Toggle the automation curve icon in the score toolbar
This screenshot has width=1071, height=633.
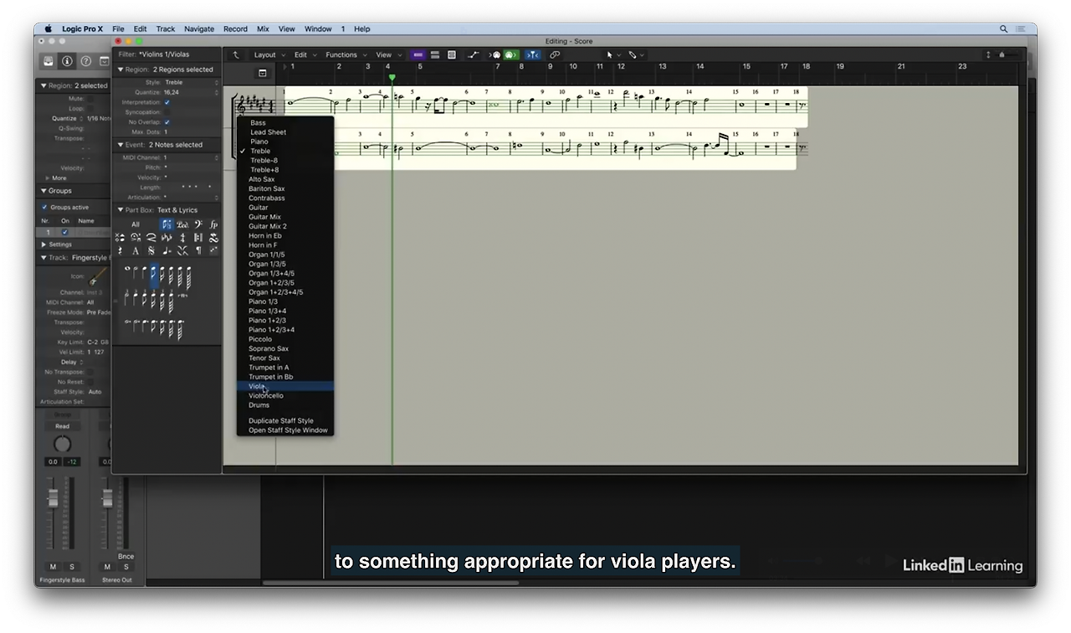(x=474, y=55)
